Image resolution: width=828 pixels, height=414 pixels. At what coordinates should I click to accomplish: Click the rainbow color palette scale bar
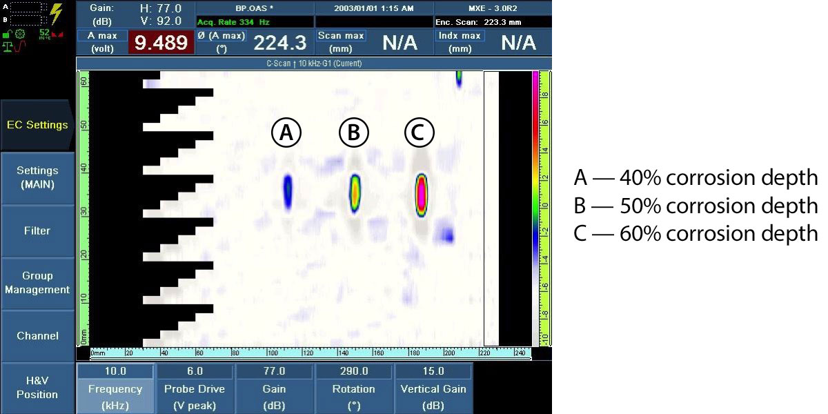535,207
